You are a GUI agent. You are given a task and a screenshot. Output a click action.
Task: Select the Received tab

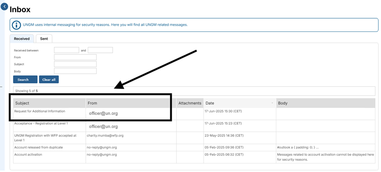tap(22, 38)
